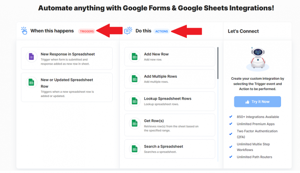
Task: Click the chat bubble icon next to Do this
Action: 128,31
